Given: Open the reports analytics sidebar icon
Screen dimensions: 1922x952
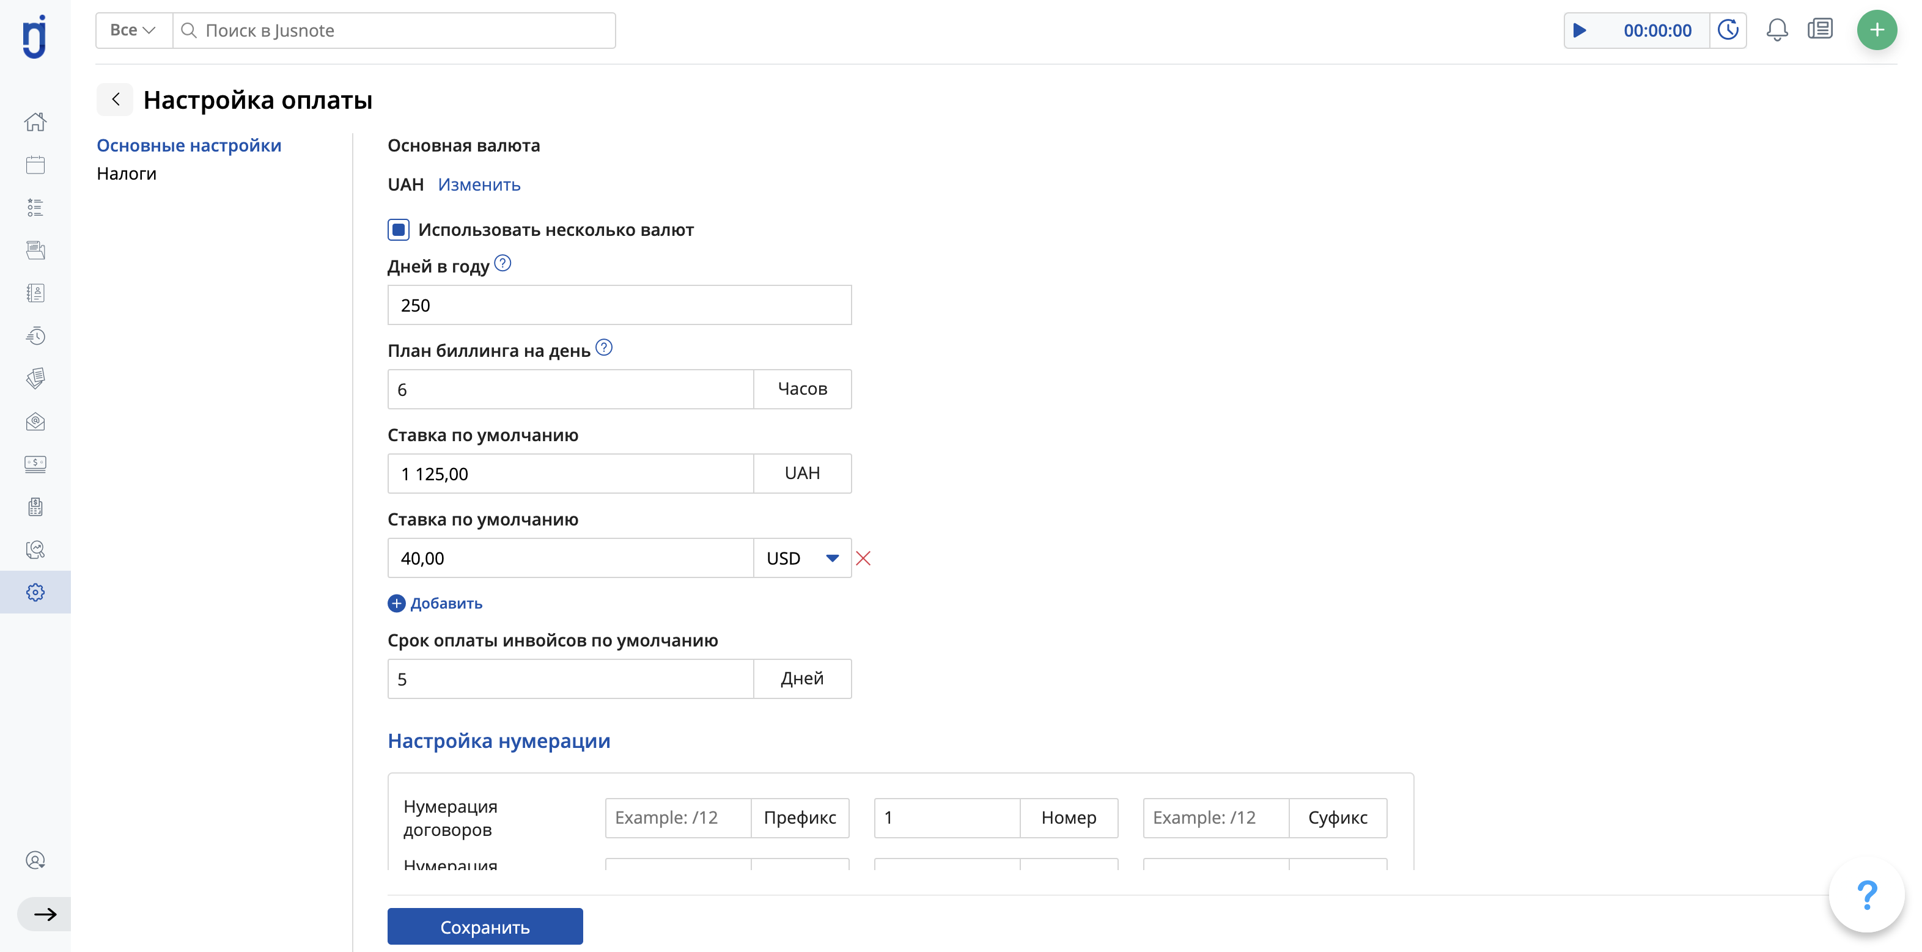Looking at the screenshot, I should pos(35,550).
